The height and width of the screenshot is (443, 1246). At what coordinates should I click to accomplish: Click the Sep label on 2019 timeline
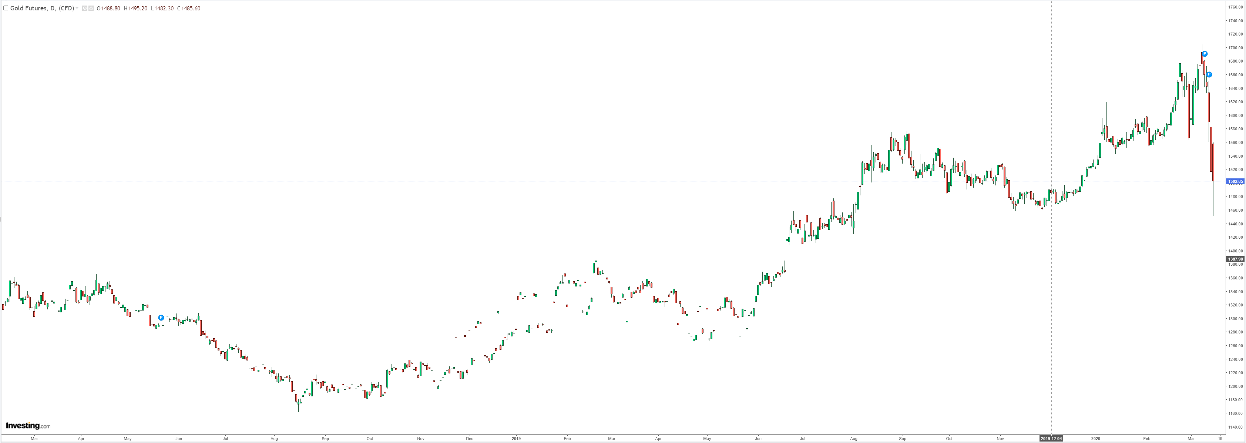[903, 439]
